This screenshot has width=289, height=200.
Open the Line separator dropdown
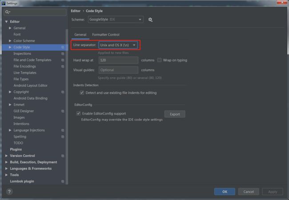(x=118, y=45)
